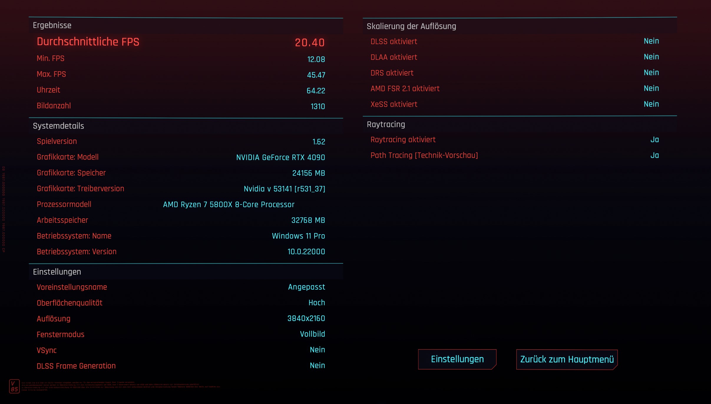711x404 pixels.
Task: Click the Auflösung 3840x2160 value
Action: tap(306, 318)
